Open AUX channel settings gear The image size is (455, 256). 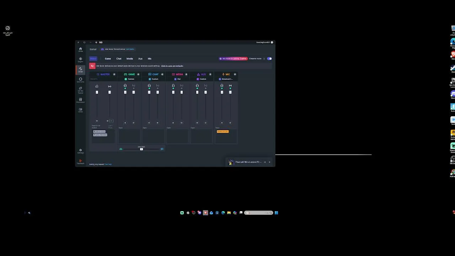210,74
